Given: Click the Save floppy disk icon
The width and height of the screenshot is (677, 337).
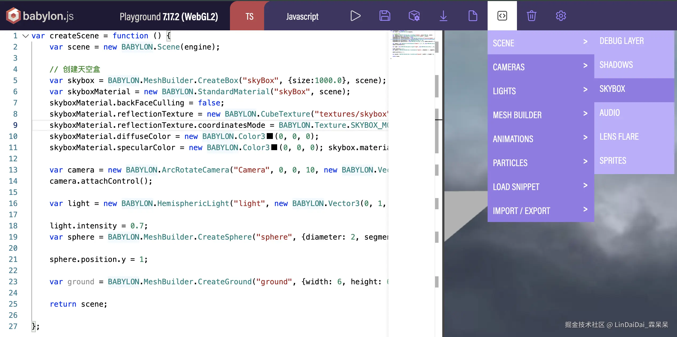Looking at the screenshot, I should point(385,16).
